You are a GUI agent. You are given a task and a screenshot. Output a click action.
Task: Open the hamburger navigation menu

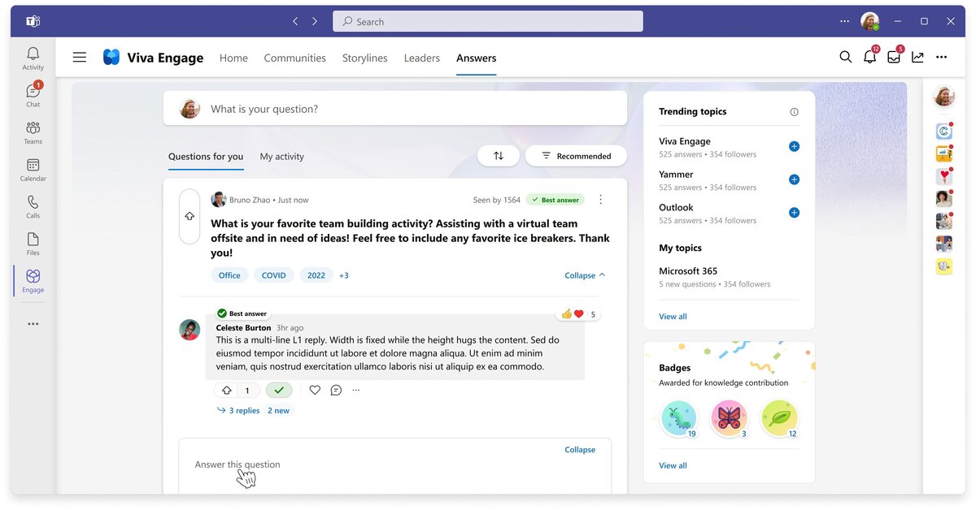tap(79, 57)
